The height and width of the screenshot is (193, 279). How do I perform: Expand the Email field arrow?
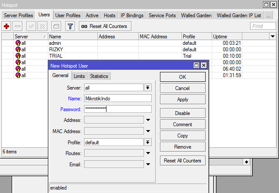click(148, 164)
